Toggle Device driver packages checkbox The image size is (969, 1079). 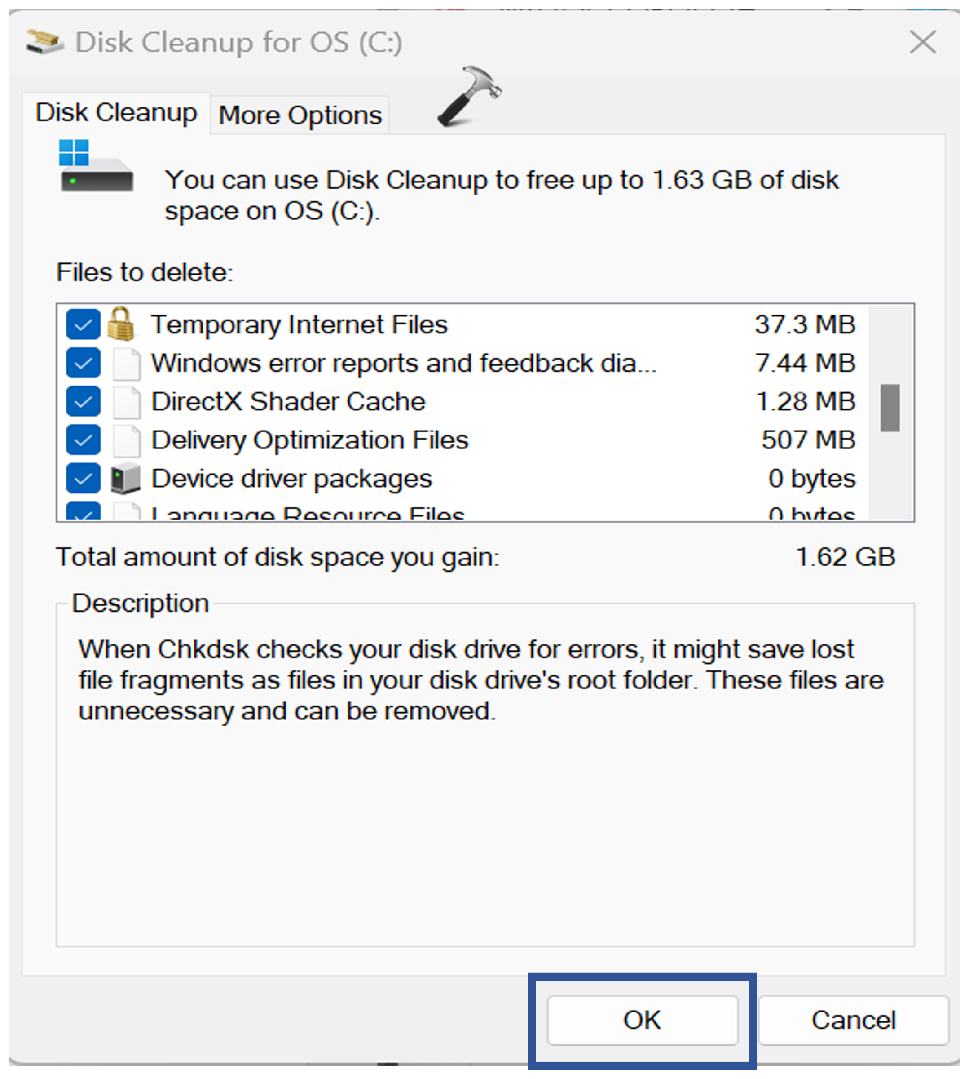click(x=83, y=479)
